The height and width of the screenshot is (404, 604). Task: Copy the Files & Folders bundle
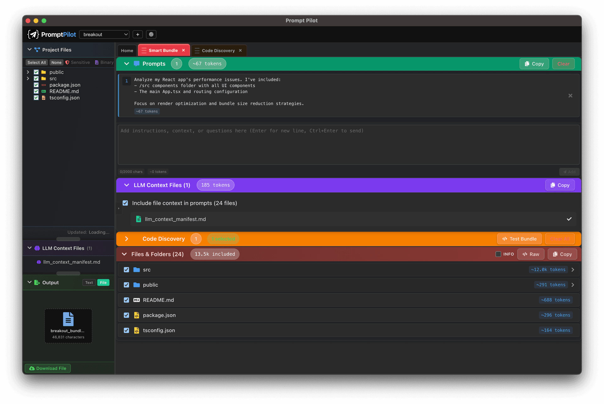point(562,254)
